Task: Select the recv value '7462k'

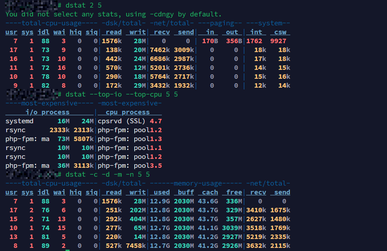Action: [x=160, y=50]
